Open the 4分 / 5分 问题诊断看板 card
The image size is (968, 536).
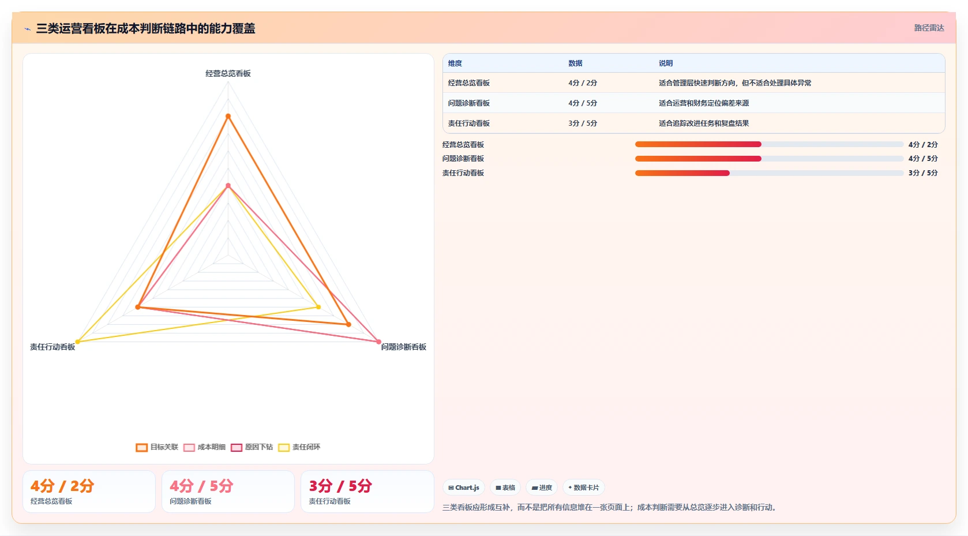228,492
